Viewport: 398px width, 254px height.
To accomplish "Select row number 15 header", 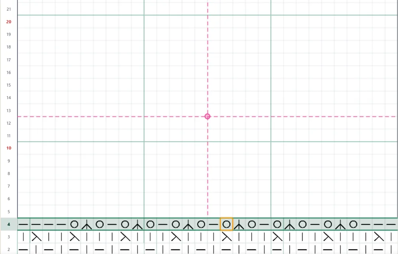I will click(9, 85).
